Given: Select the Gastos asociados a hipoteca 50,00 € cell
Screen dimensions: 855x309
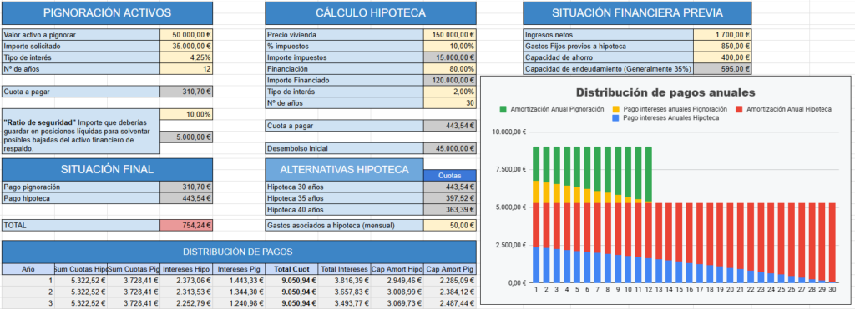Looking at the screenshot, I should [450, 225].
